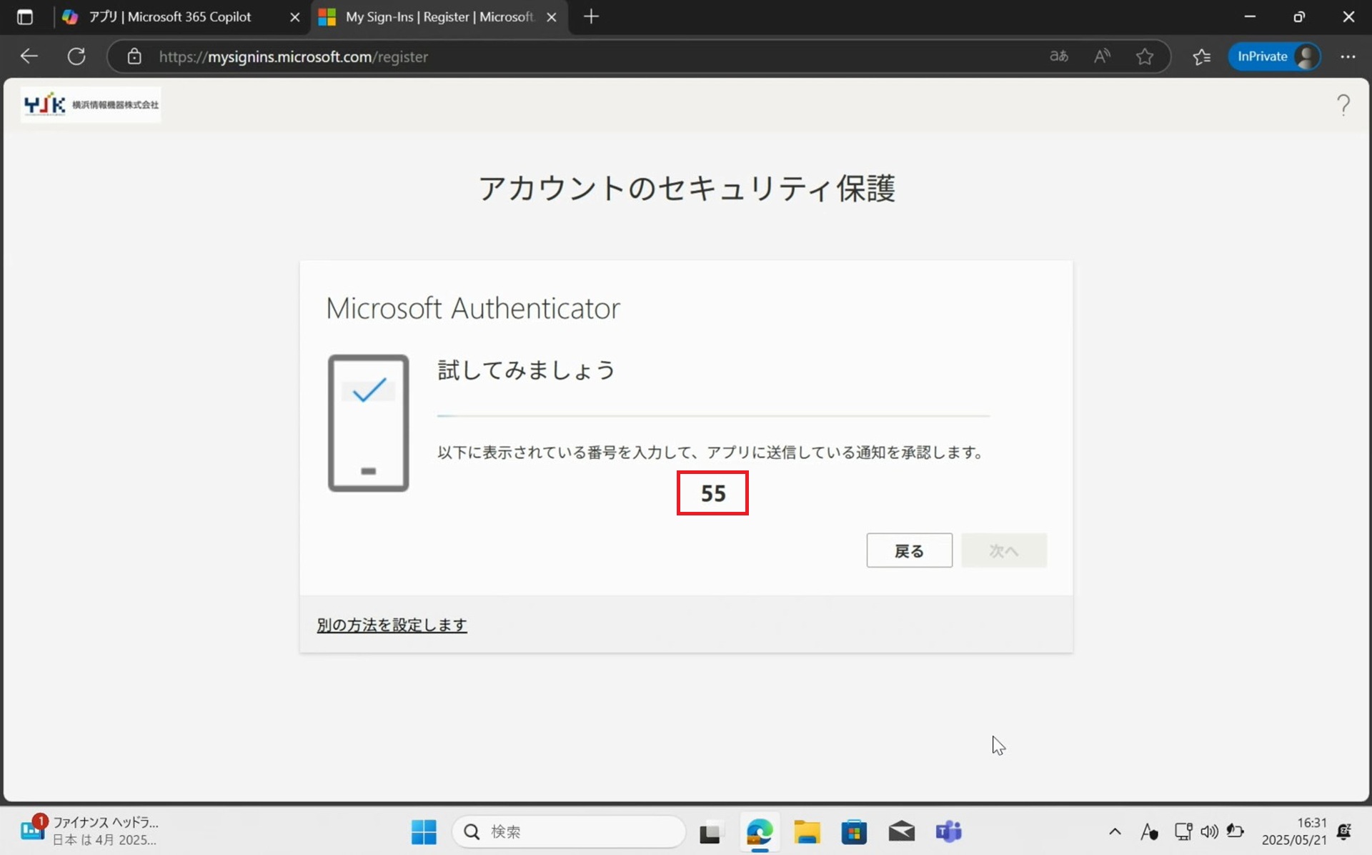Open the Favorites list icon
Screen dimensions: 1372x855
1202,56
